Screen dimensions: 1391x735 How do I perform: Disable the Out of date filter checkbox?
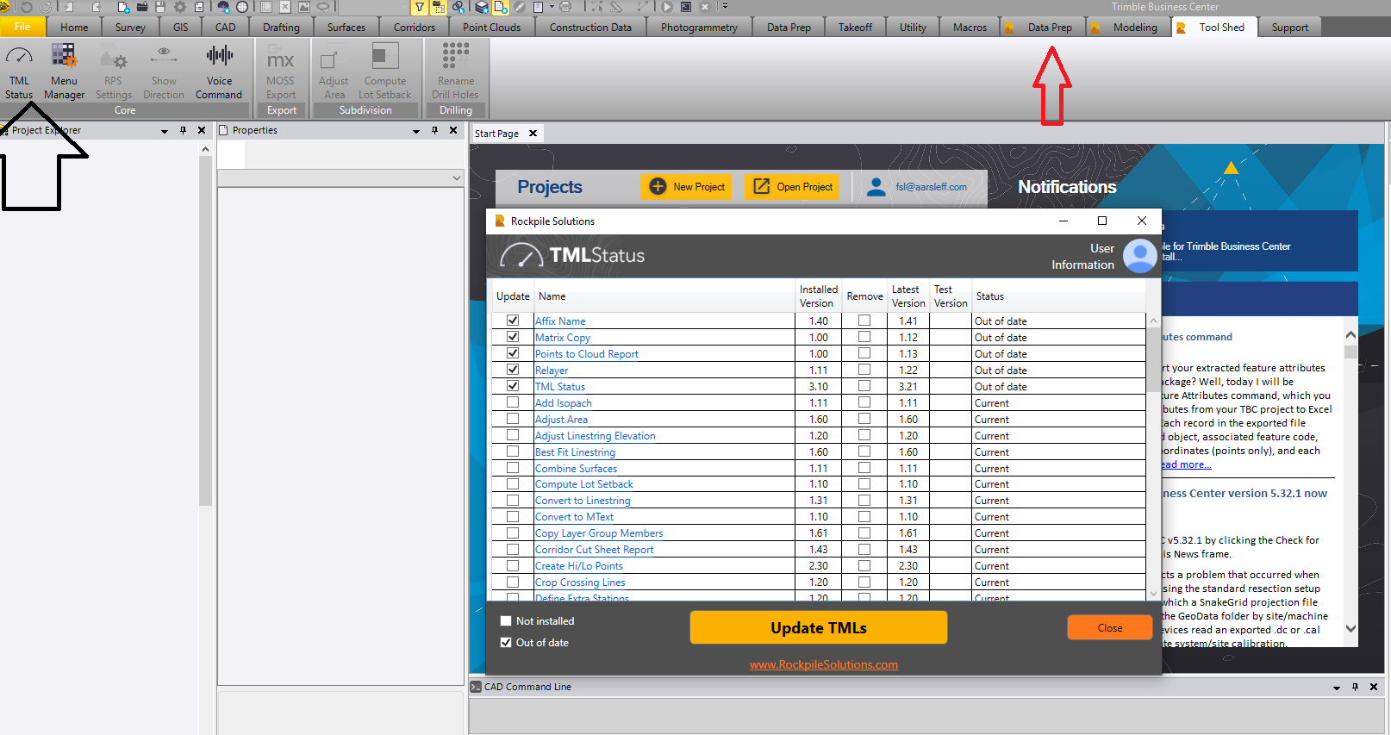pos(506,642)
